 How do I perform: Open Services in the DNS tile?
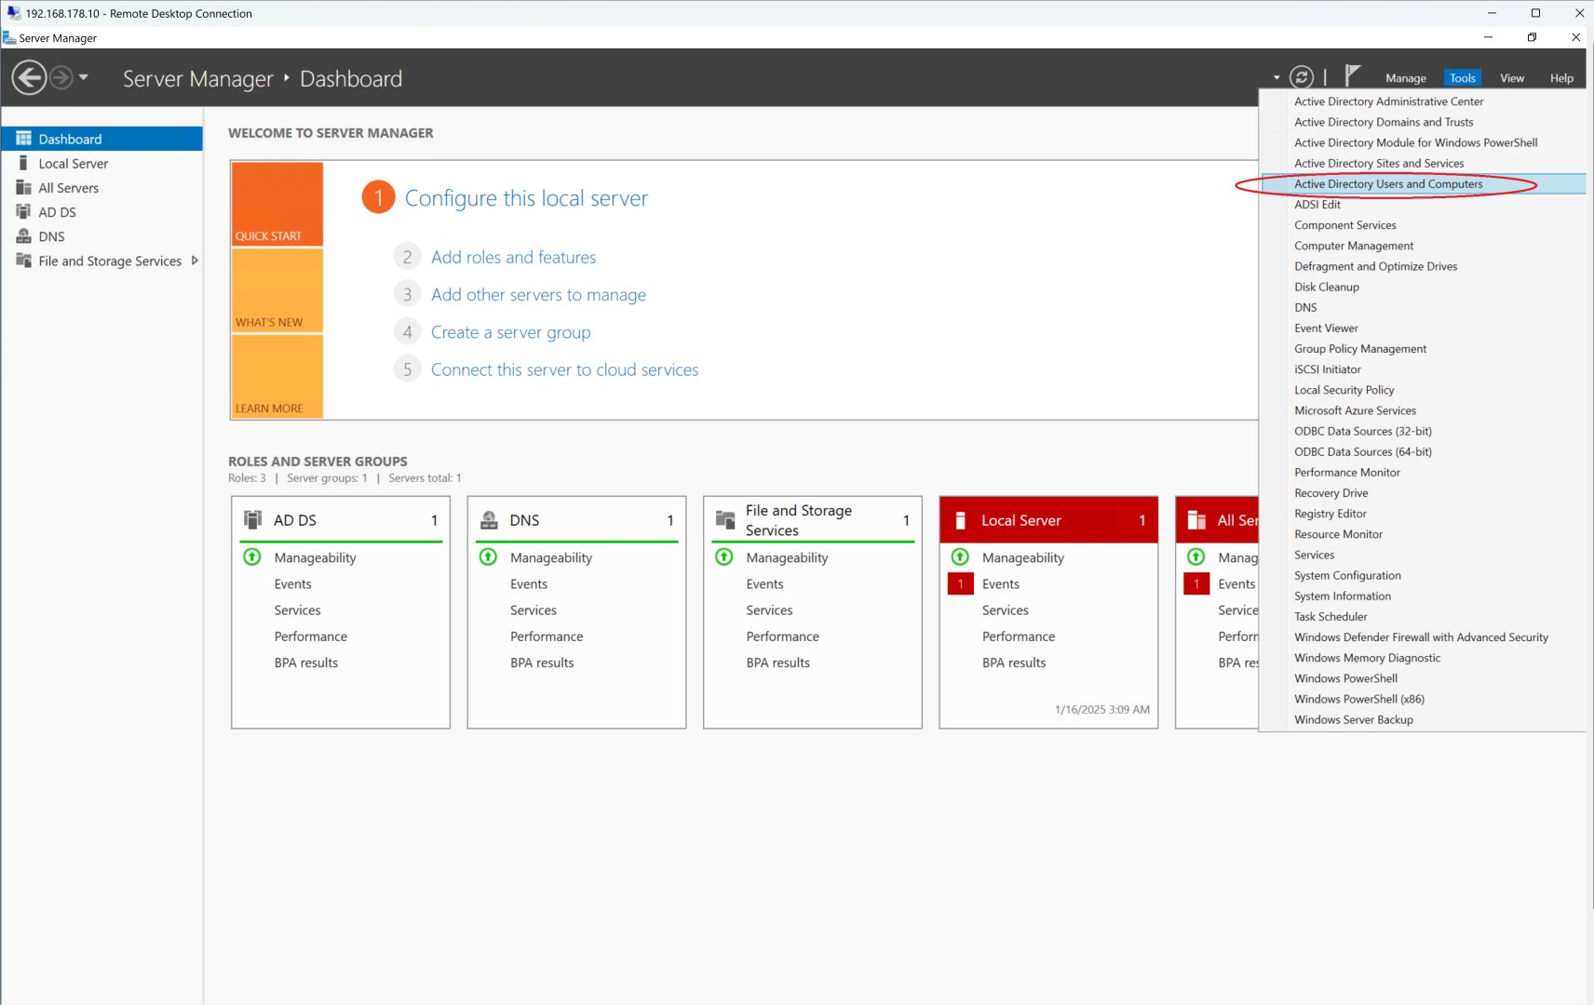click(533, 610)
